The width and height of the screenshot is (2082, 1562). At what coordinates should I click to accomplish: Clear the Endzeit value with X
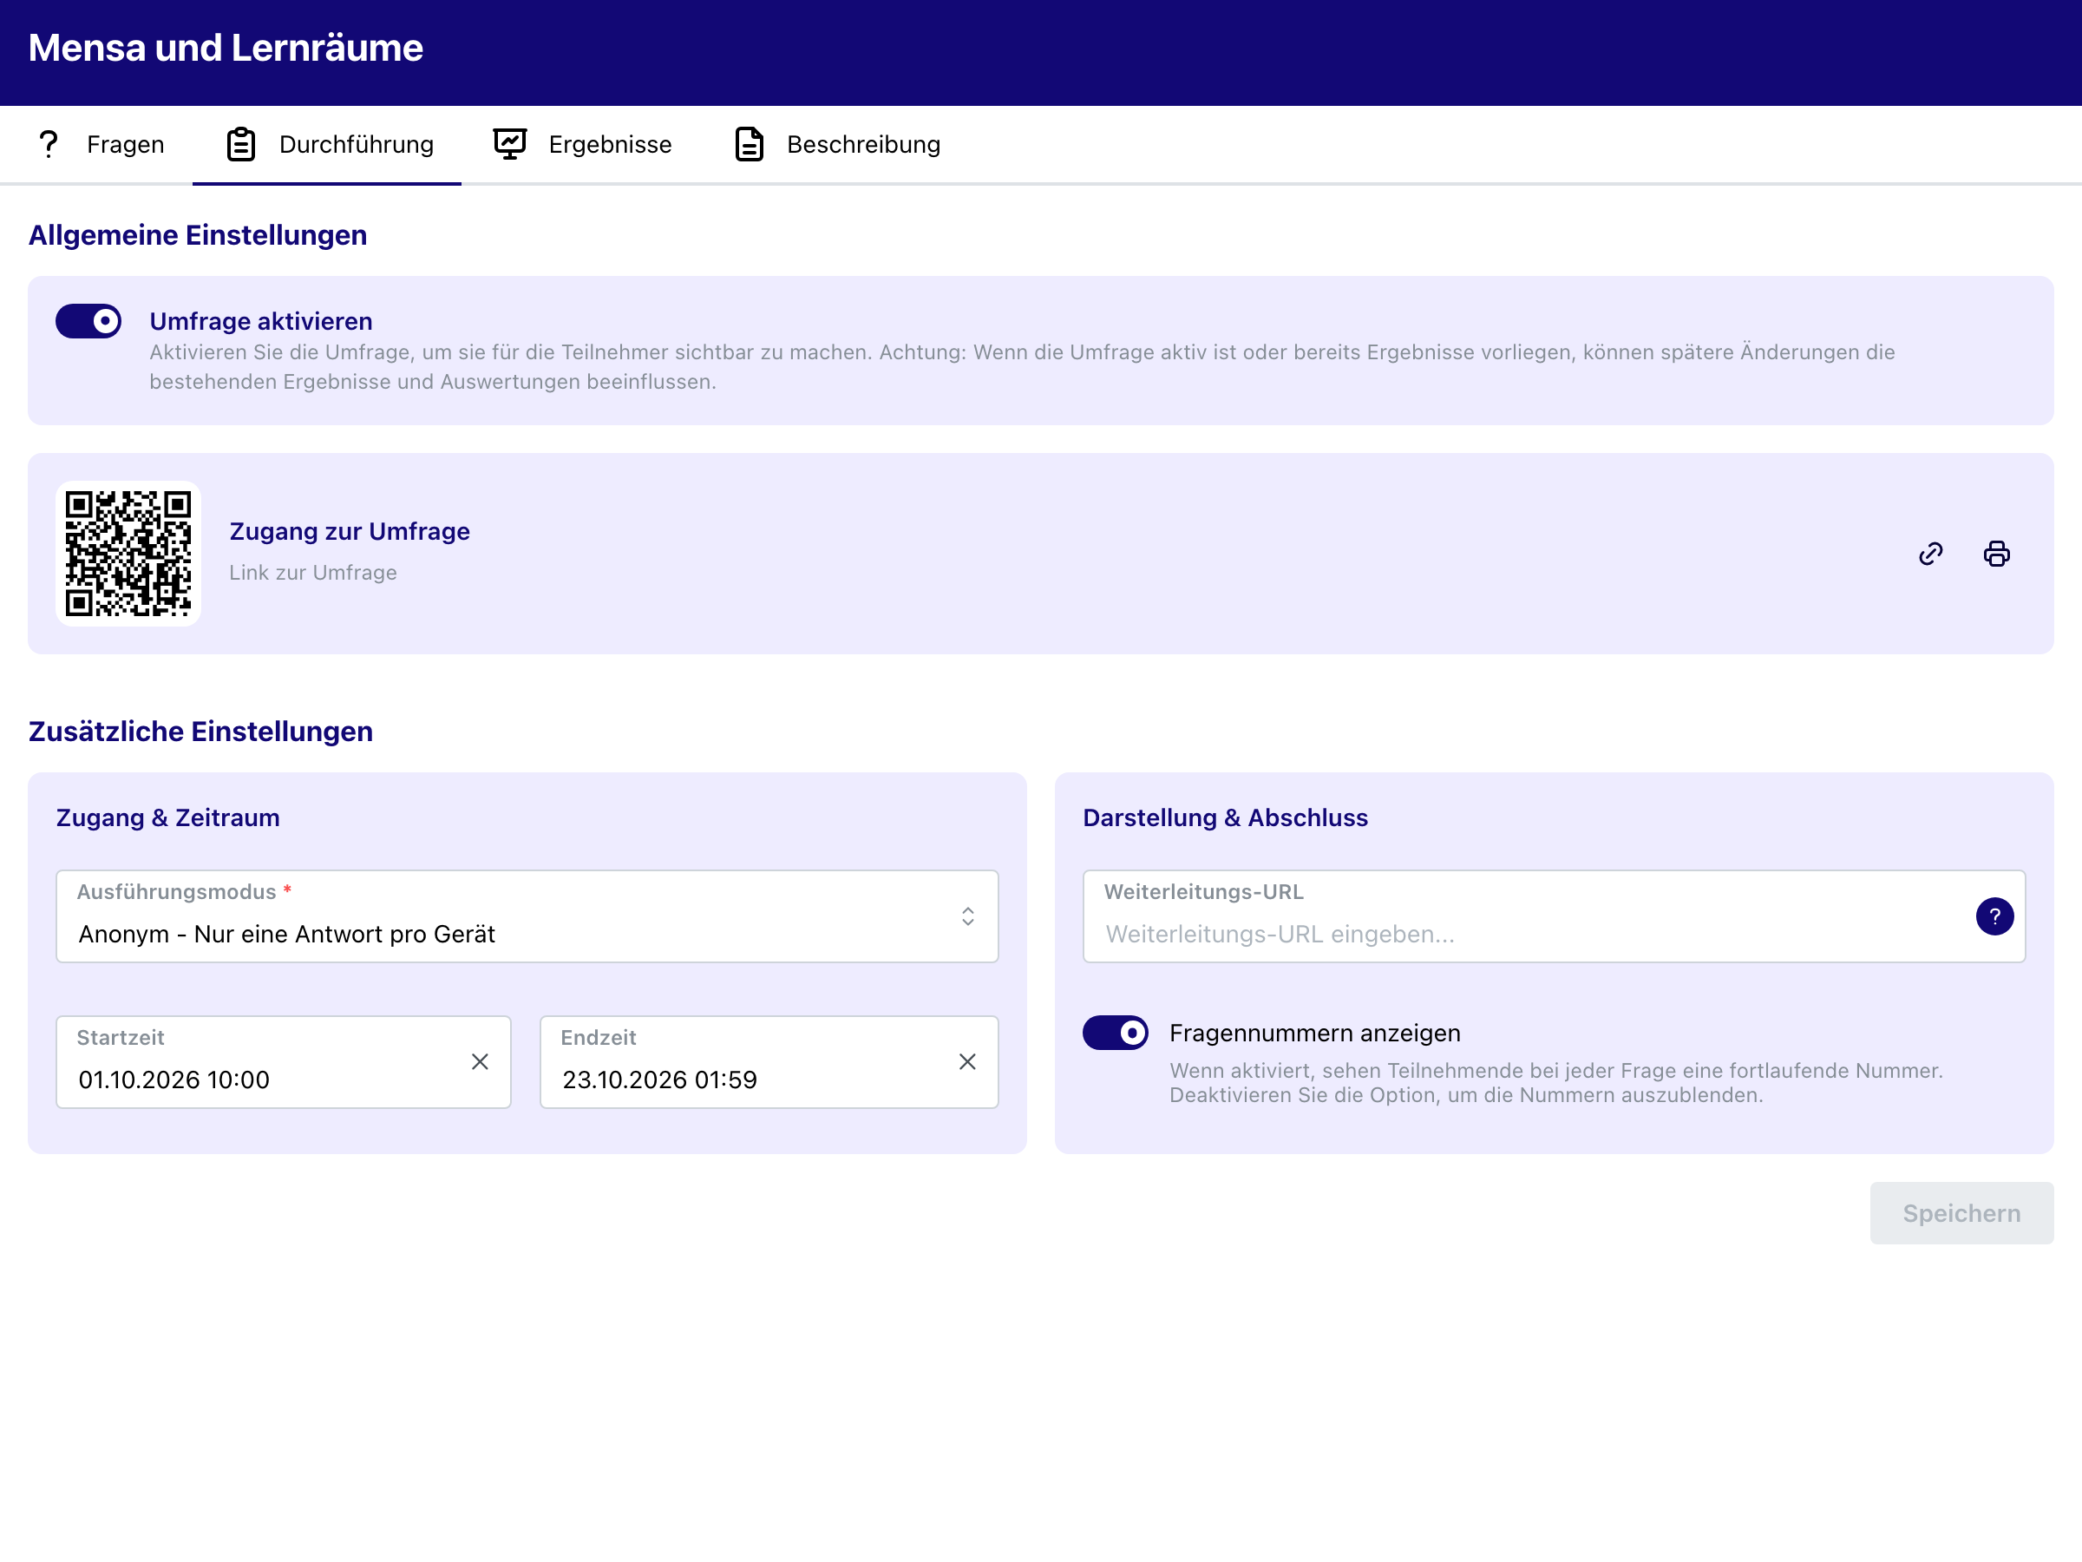pyautogui.click(x=967, y=1062)
